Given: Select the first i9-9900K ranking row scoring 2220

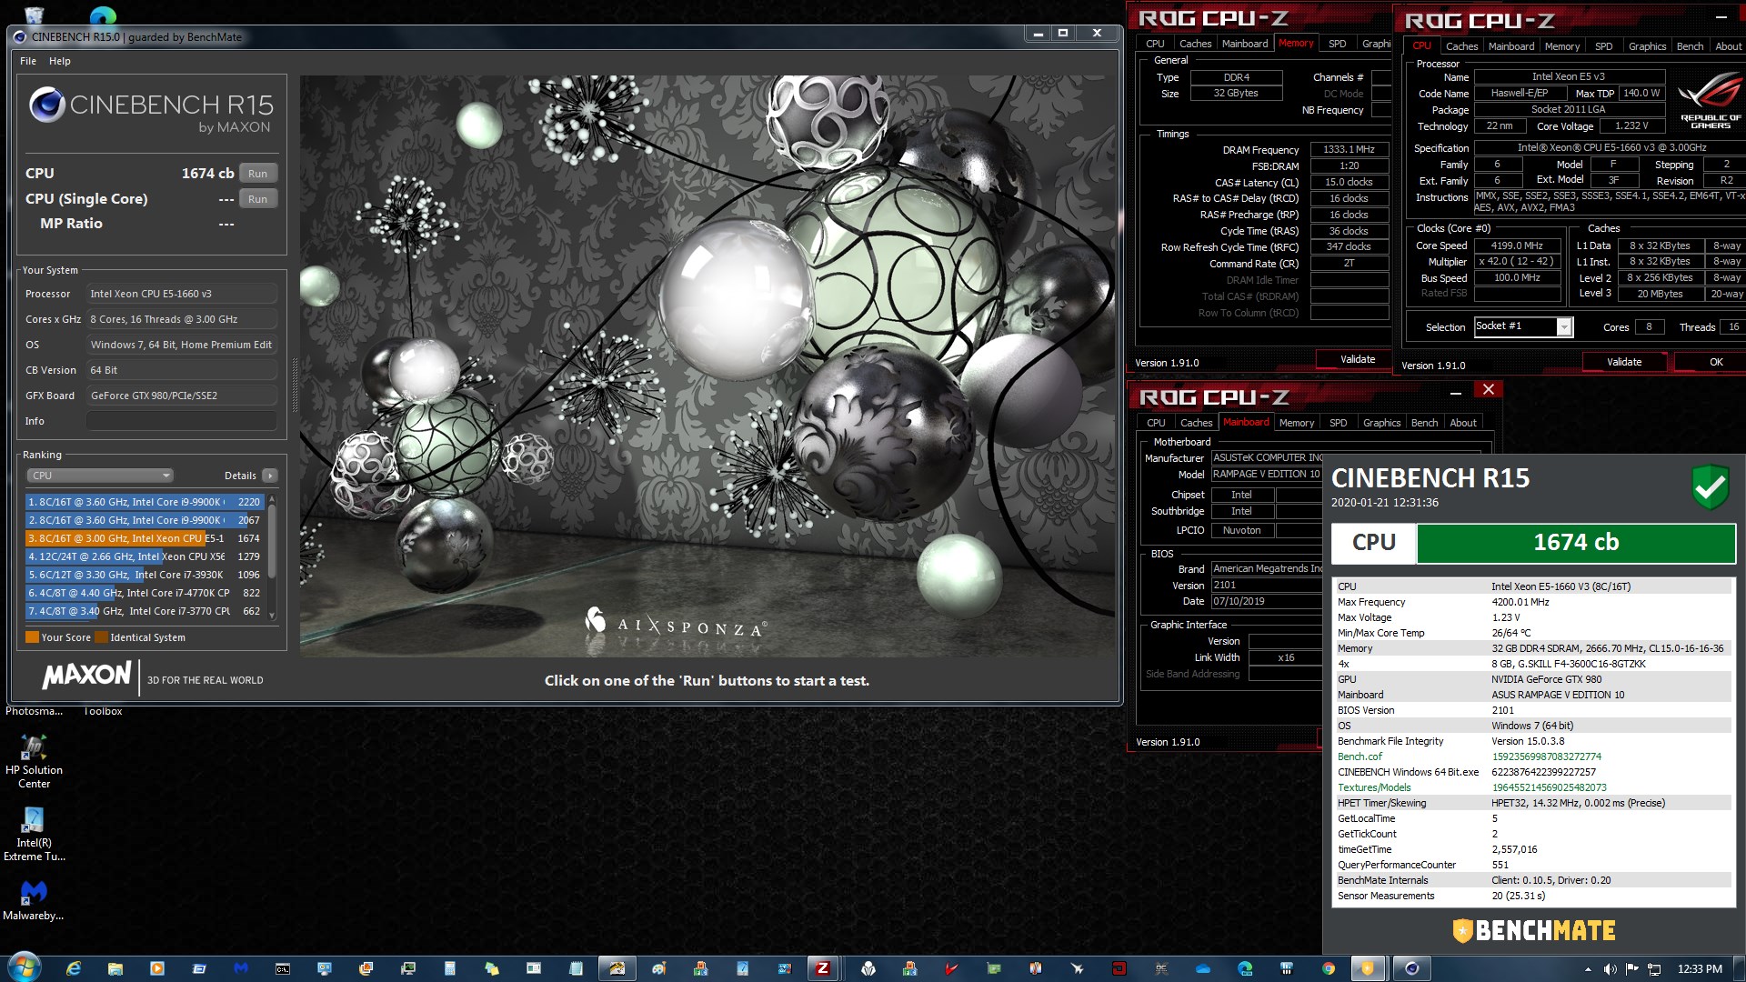Looking at the screenshot, I should (x=145, y=502).
